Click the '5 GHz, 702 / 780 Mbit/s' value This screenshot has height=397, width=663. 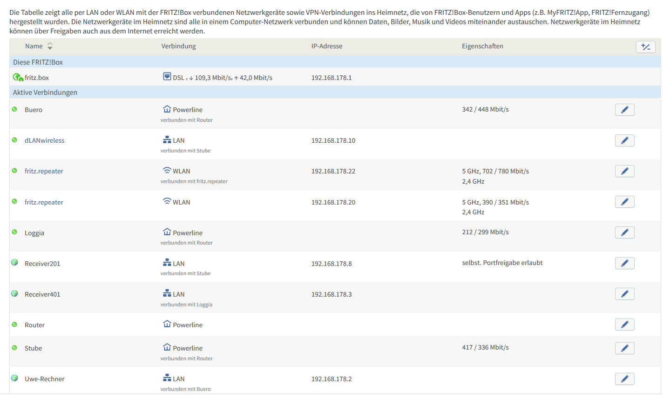(495, 171)
